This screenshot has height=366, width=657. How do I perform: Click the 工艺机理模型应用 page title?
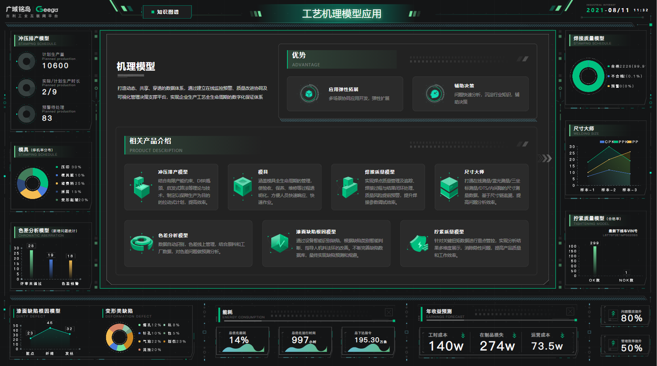coord(342,14)
